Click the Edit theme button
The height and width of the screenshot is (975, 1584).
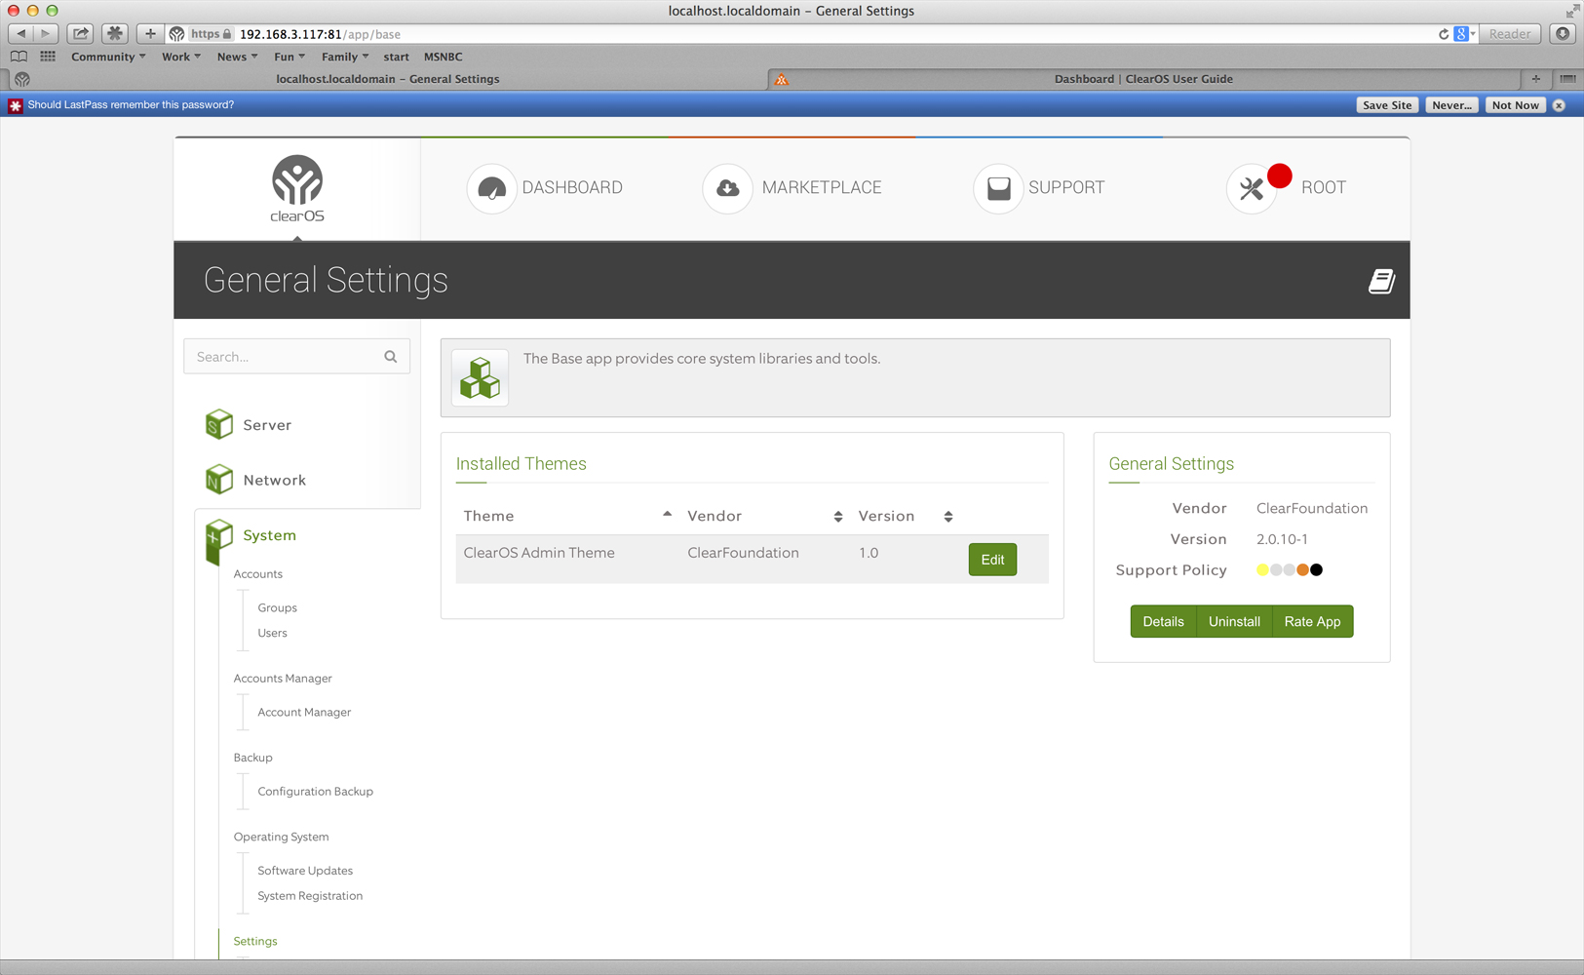click(x=992, y=560)
